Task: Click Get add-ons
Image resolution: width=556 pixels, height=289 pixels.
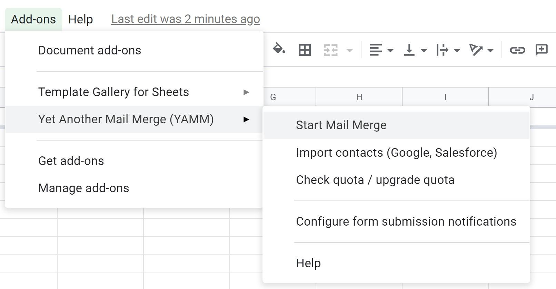Action: pos(71,161)
